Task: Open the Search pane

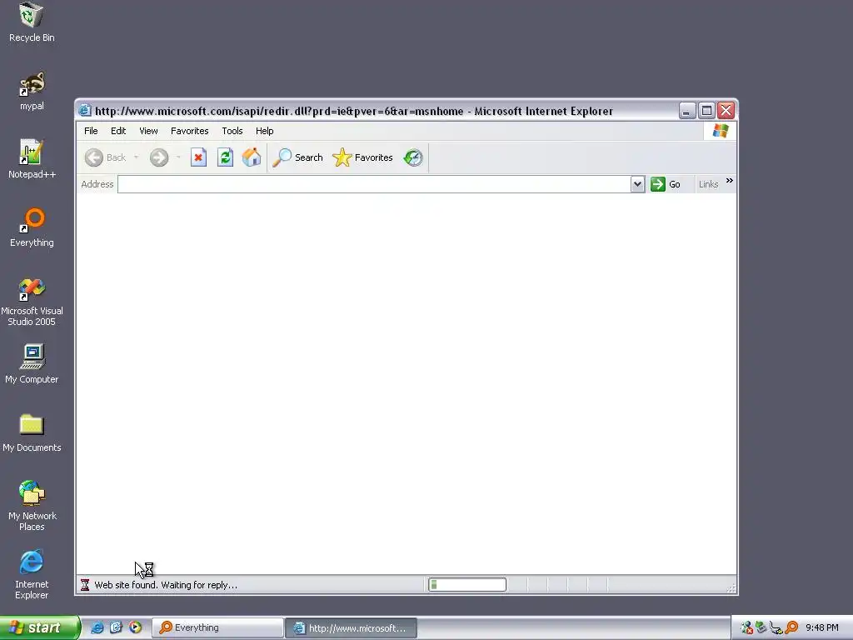Action: click(x=297, y=157)
